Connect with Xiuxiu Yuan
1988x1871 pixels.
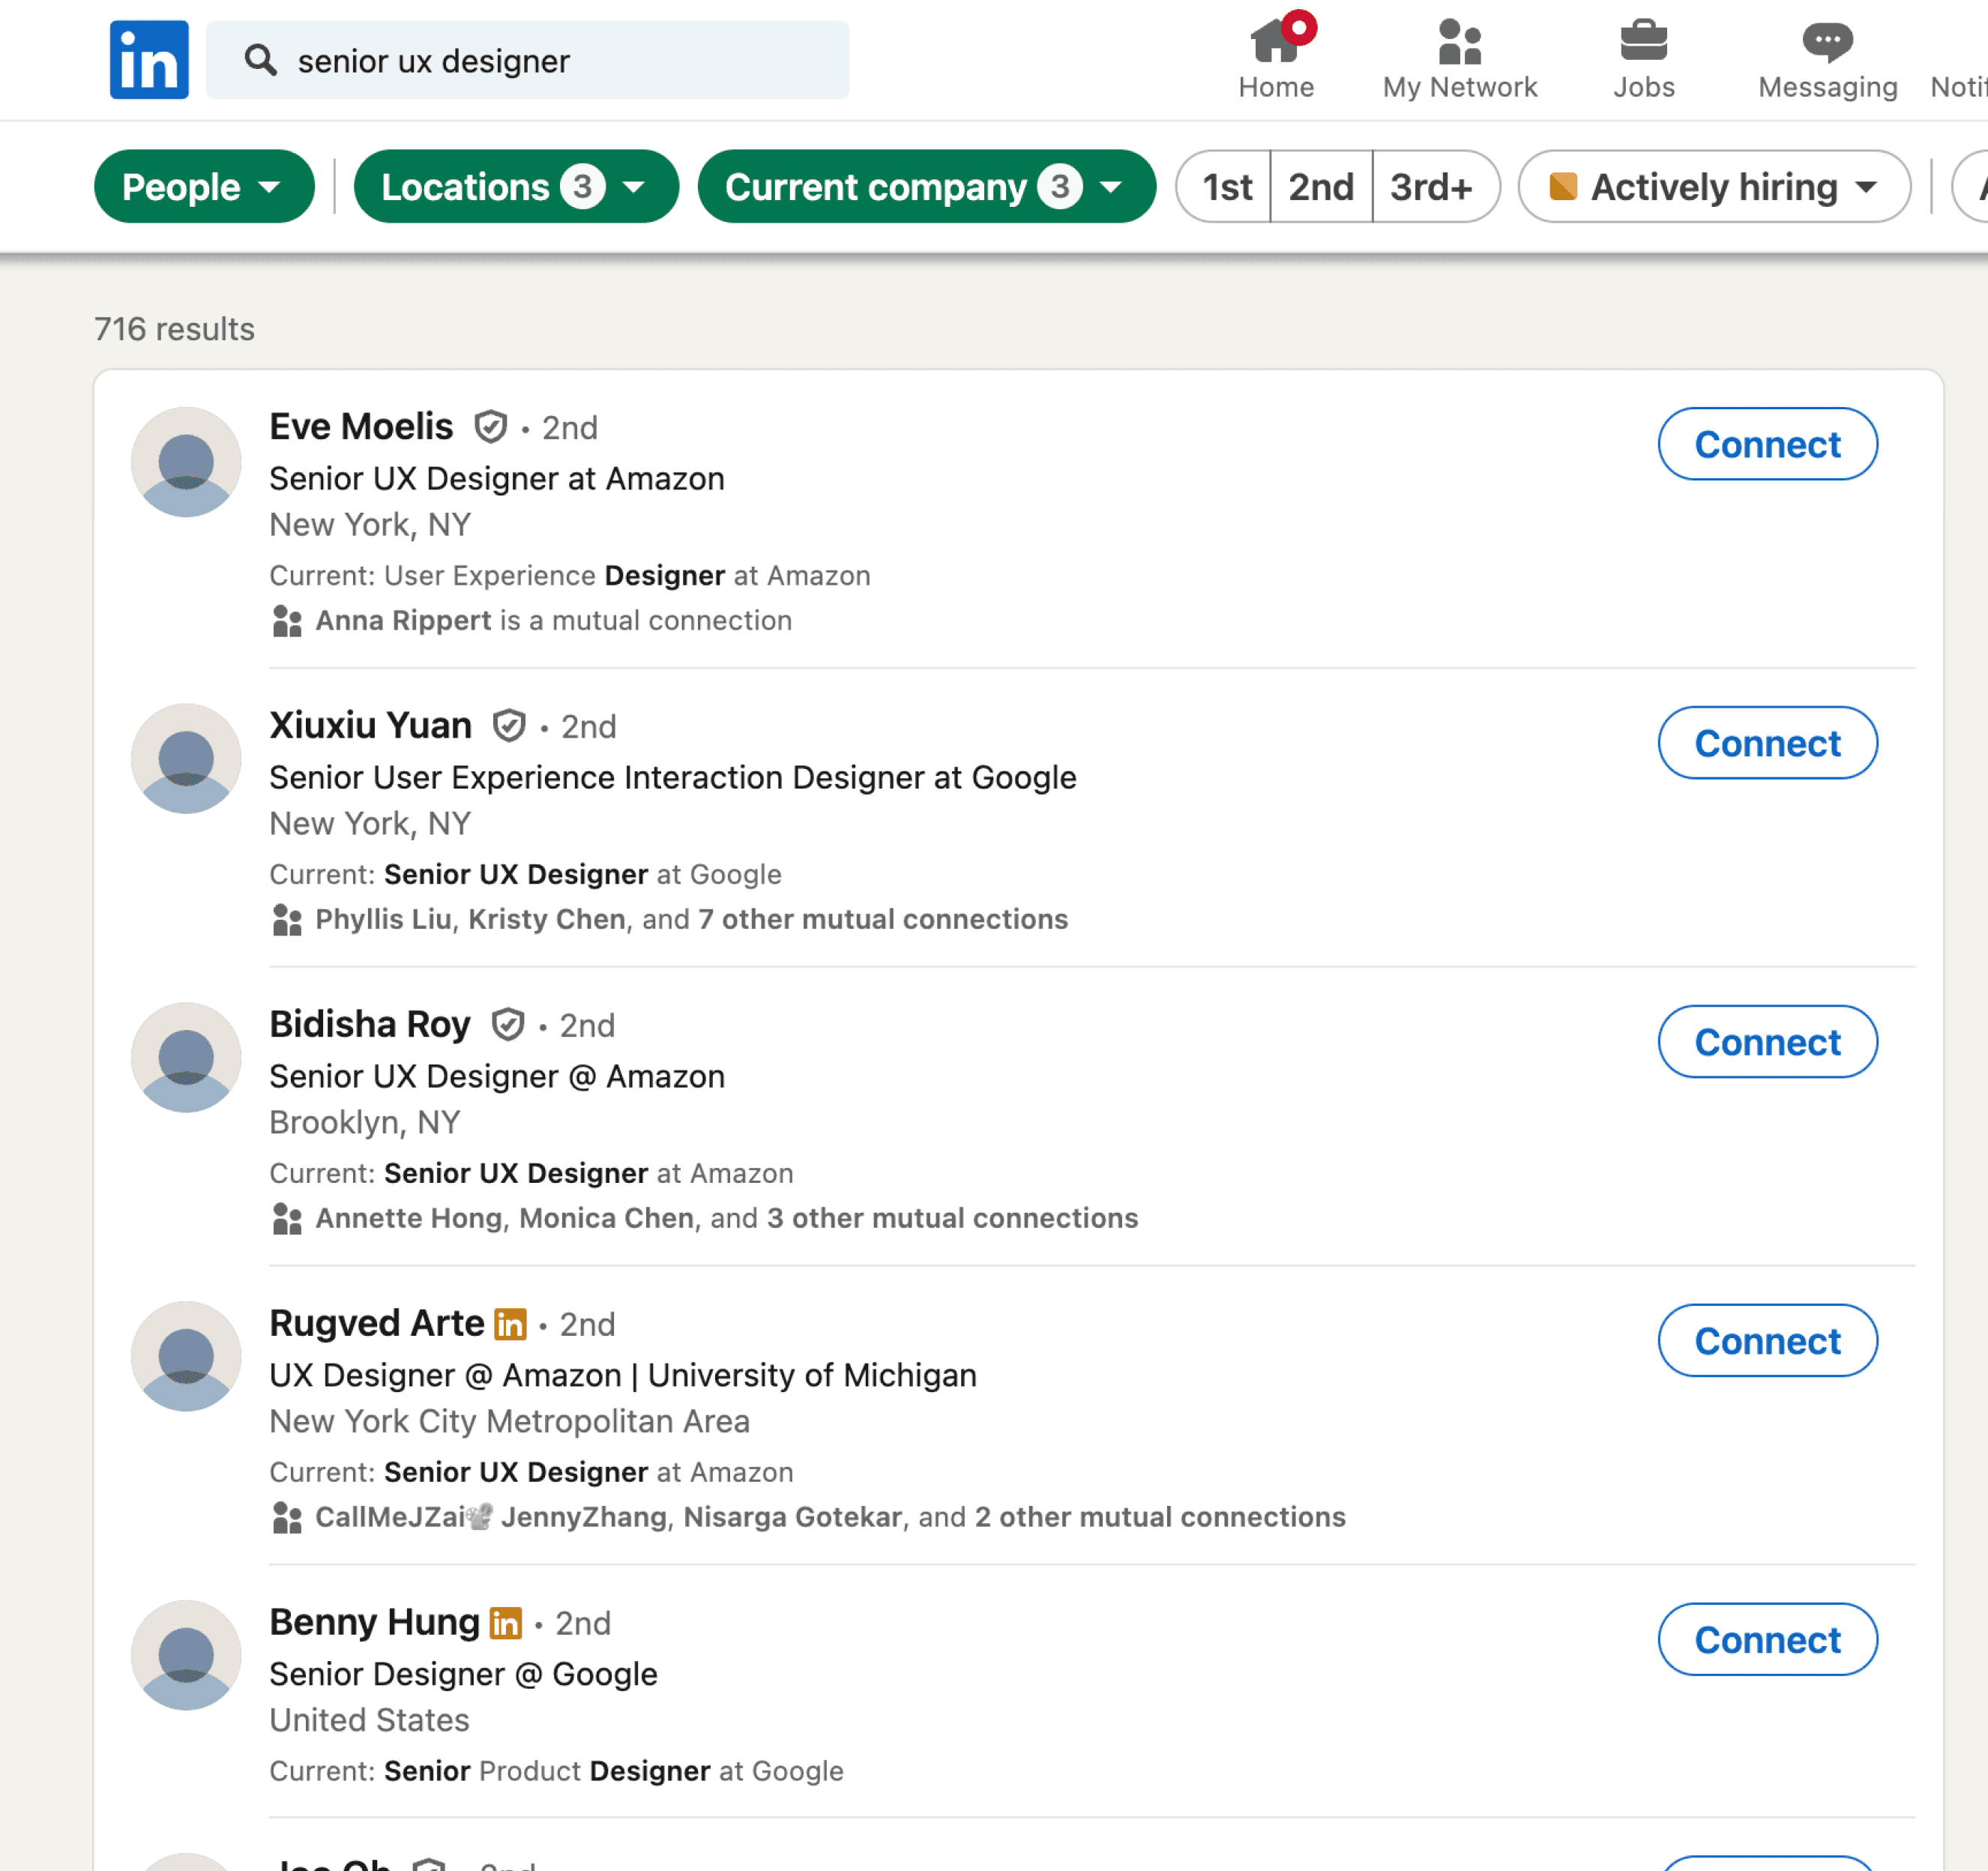(1767, 743)
